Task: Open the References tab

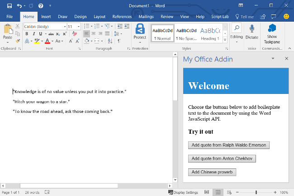Action: [x=122, y=17]
